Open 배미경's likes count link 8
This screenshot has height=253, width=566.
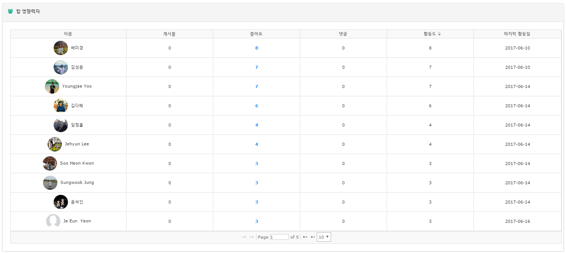[x=256, y=48]
